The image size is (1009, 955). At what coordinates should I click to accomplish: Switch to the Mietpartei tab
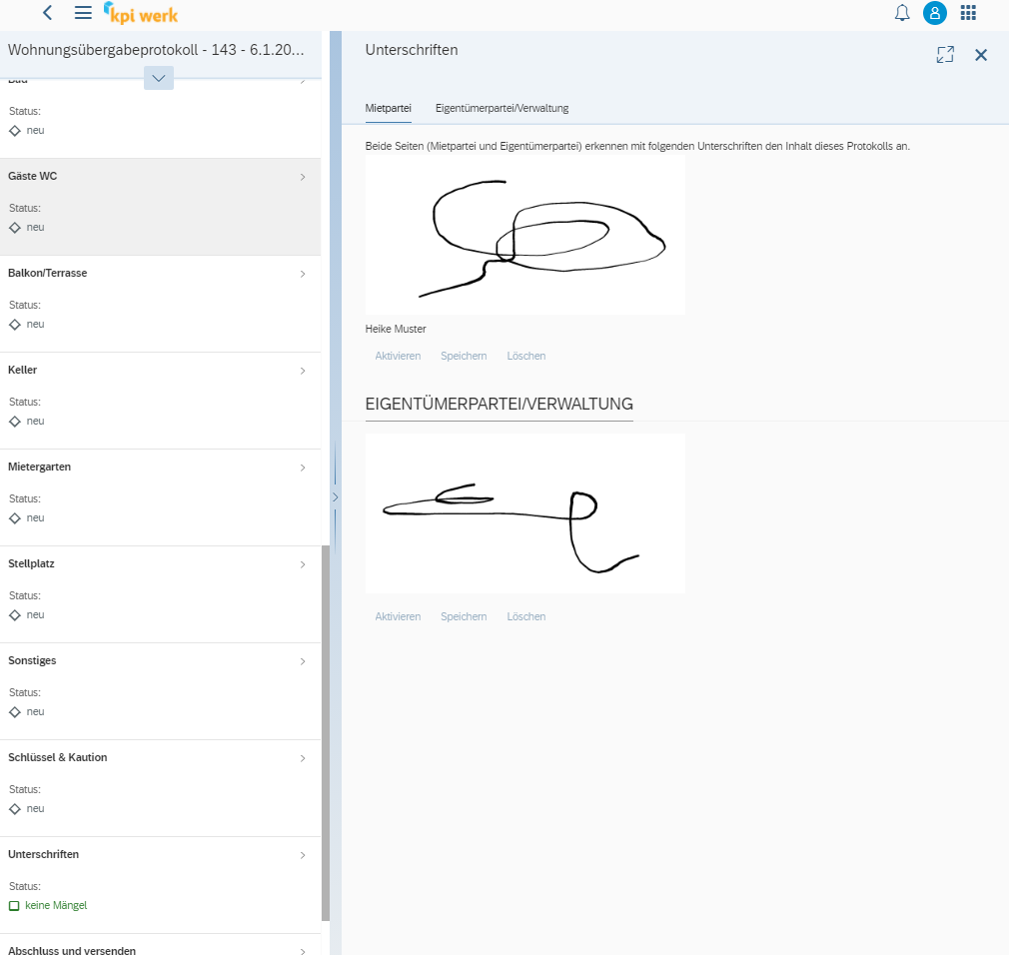[388, 108]
